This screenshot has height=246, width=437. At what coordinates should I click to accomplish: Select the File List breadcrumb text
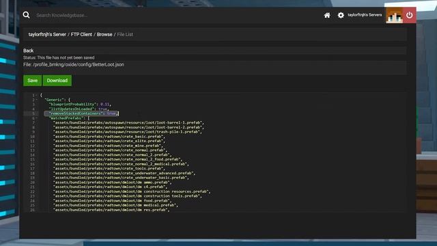[x=125, y=35]
